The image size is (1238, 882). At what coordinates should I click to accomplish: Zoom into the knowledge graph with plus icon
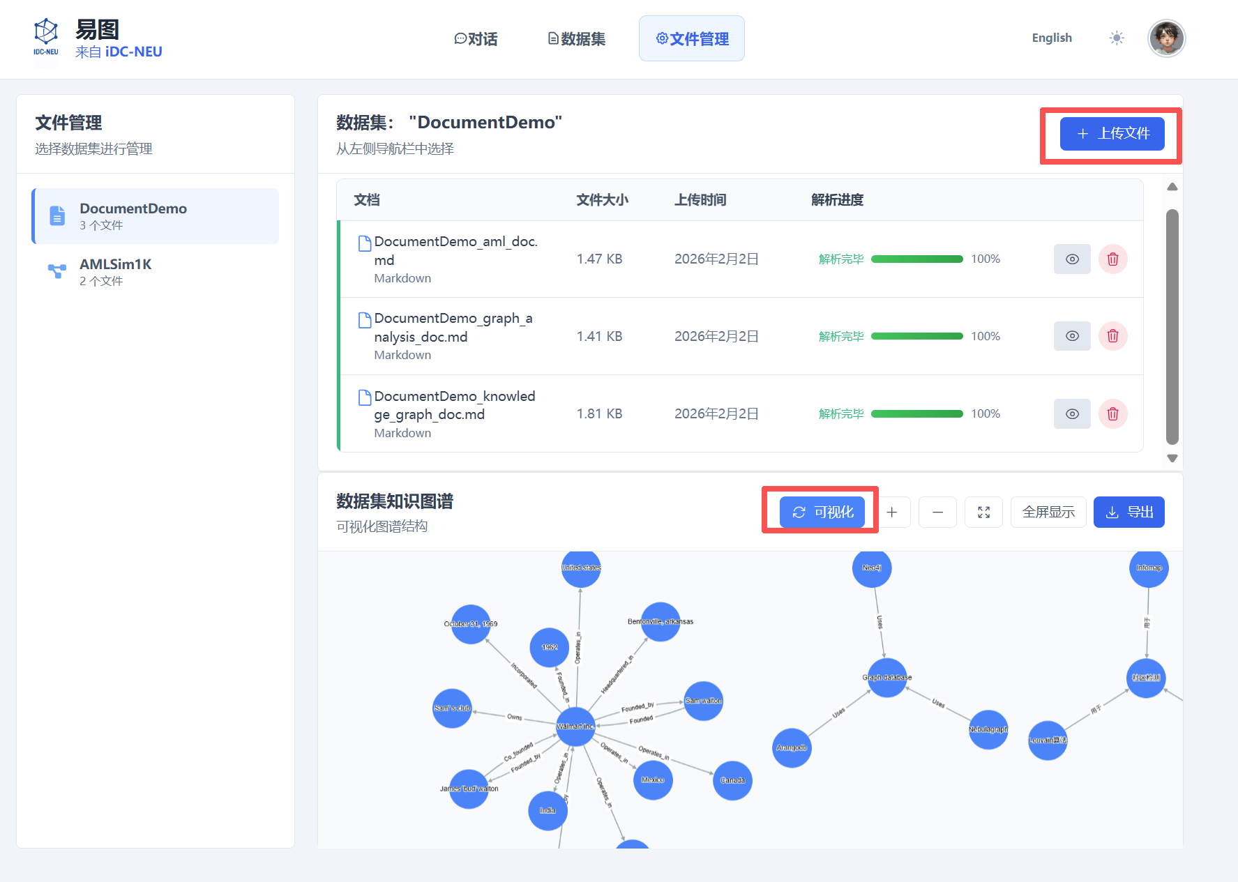(x=891, y=512)
